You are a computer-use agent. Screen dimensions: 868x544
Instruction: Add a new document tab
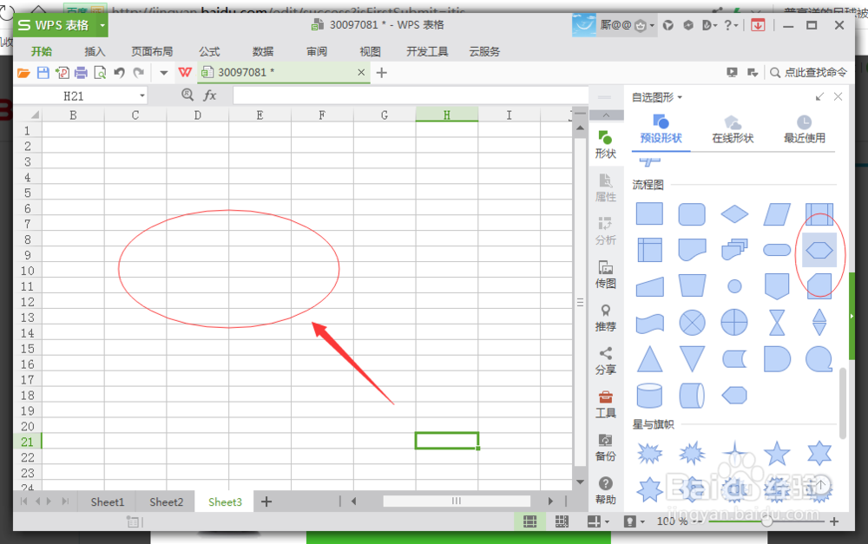pos(381,73)
